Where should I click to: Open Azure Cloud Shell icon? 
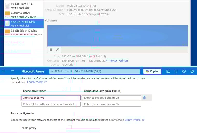point(168,71)
